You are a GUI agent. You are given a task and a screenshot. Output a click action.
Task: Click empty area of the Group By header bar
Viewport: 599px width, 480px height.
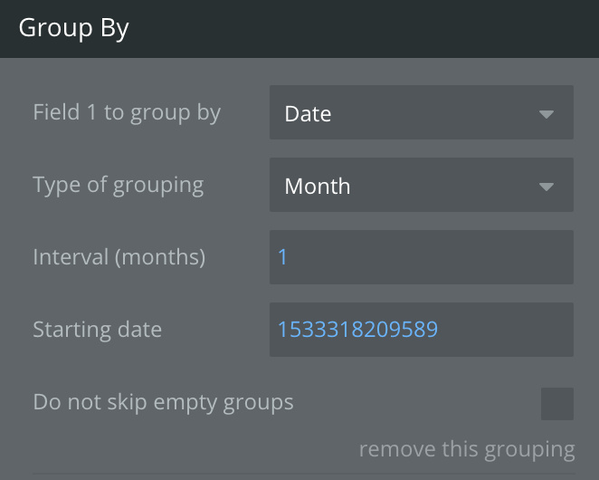[x=362, y=28]
